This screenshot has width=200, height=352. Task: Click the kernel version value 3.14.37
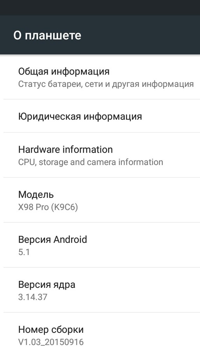tap(33, 297)
